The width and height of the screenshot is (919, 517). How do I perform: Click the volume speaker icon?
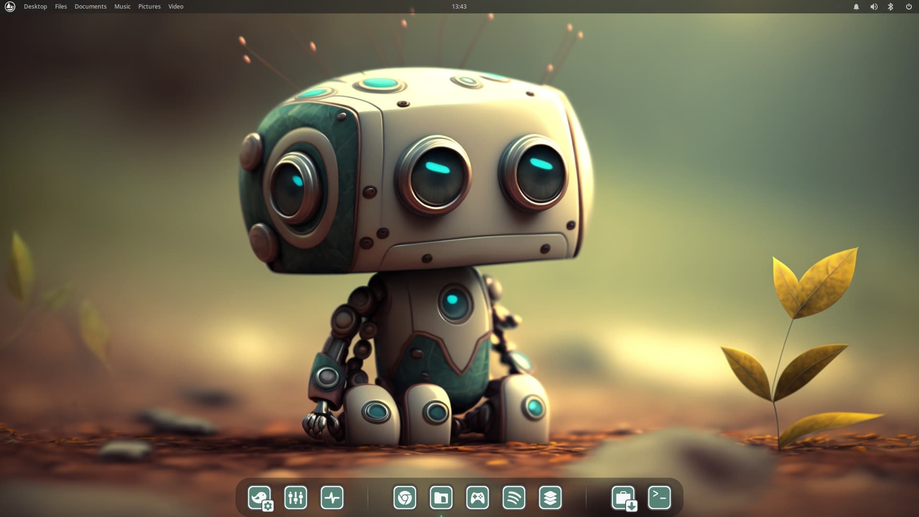(x=874, y=7)
